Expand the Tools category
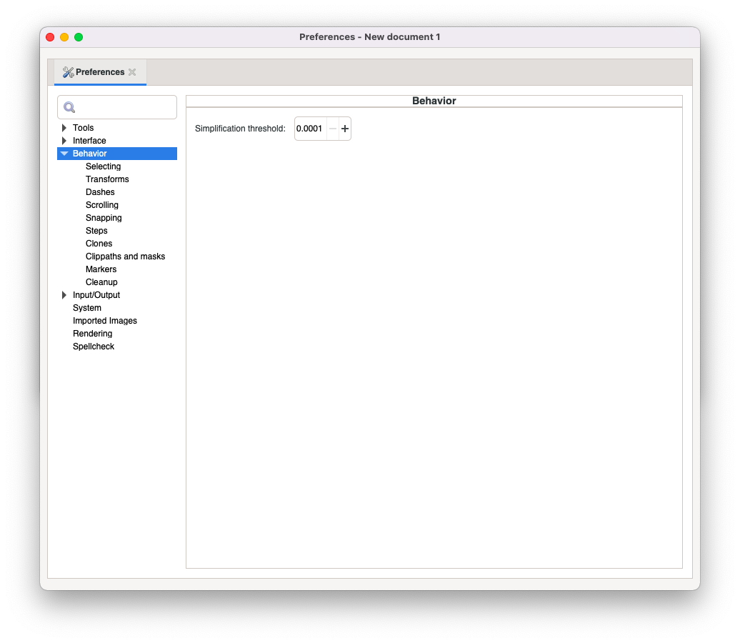 coord(64,127)
